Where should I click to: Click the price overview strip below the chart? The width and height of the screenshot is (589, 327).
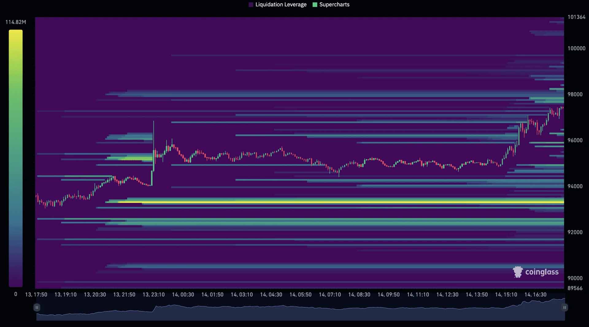[301, 309]
